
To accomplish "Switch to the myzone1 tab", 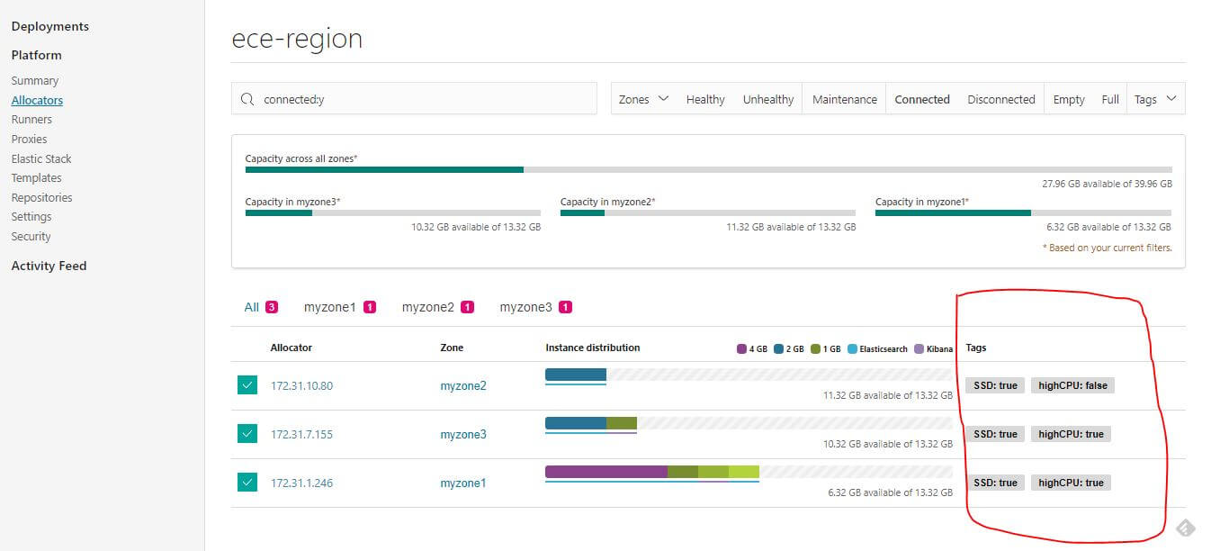I will coord(330,307).
